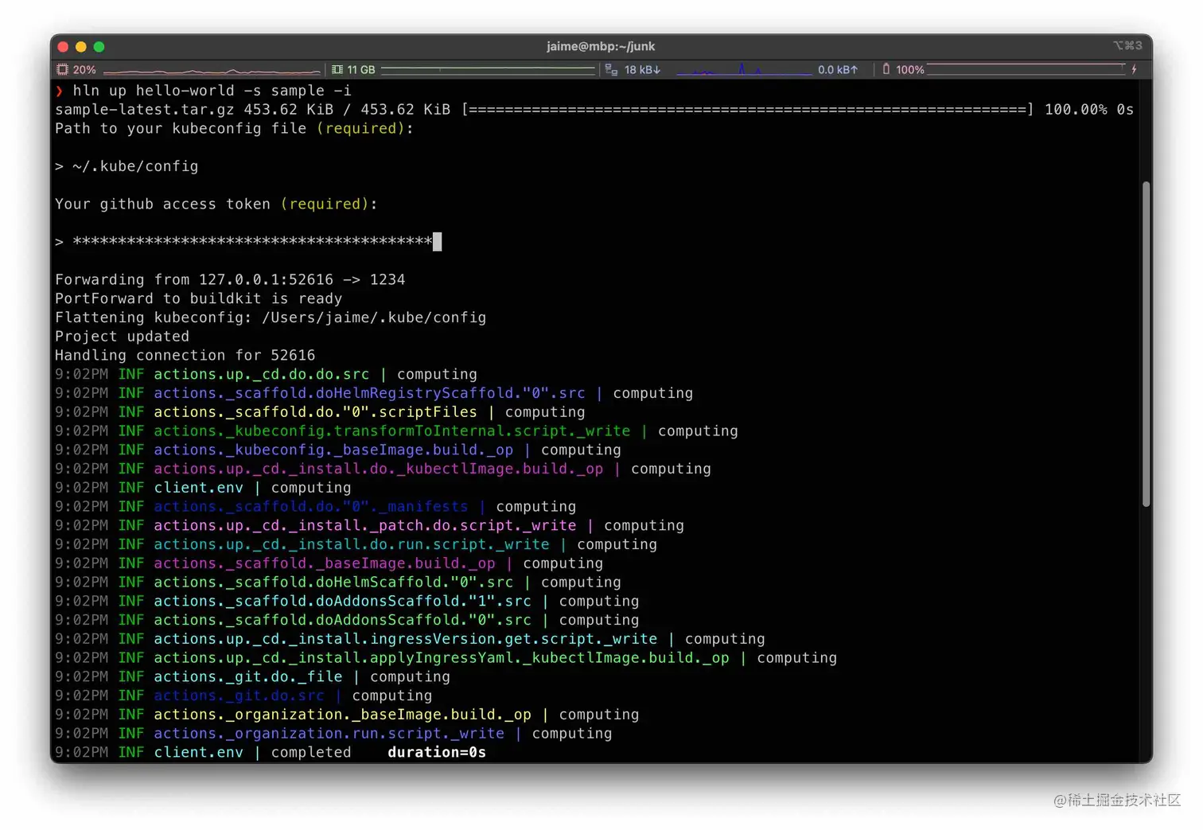Screen dimensions: 1203x830
Task: Click the CPU usage graph after 20%
Action: 212,70
